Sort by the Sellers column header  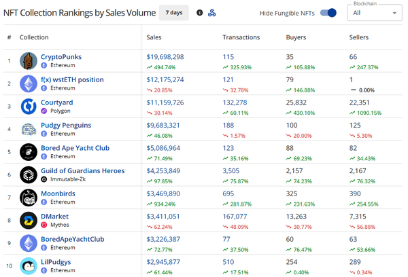tap(359, 37)
